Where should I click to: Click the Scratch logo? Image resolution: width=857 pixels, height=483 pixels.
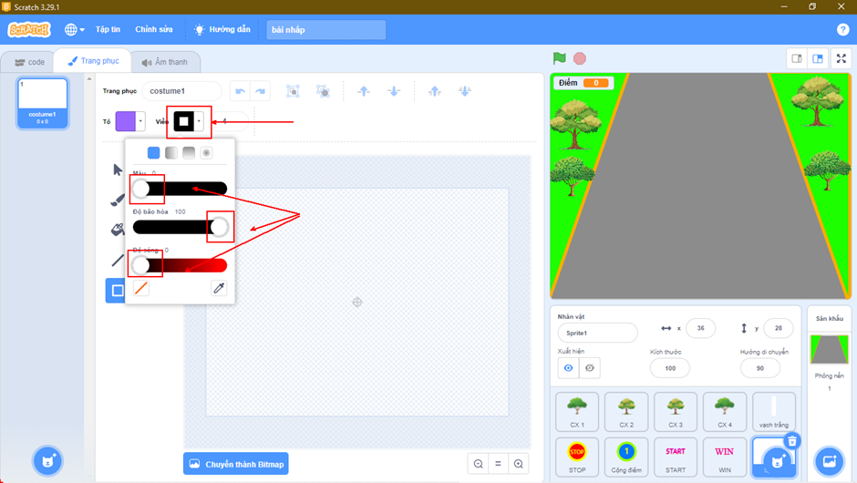pyautogui.click(x=29, y=29)
